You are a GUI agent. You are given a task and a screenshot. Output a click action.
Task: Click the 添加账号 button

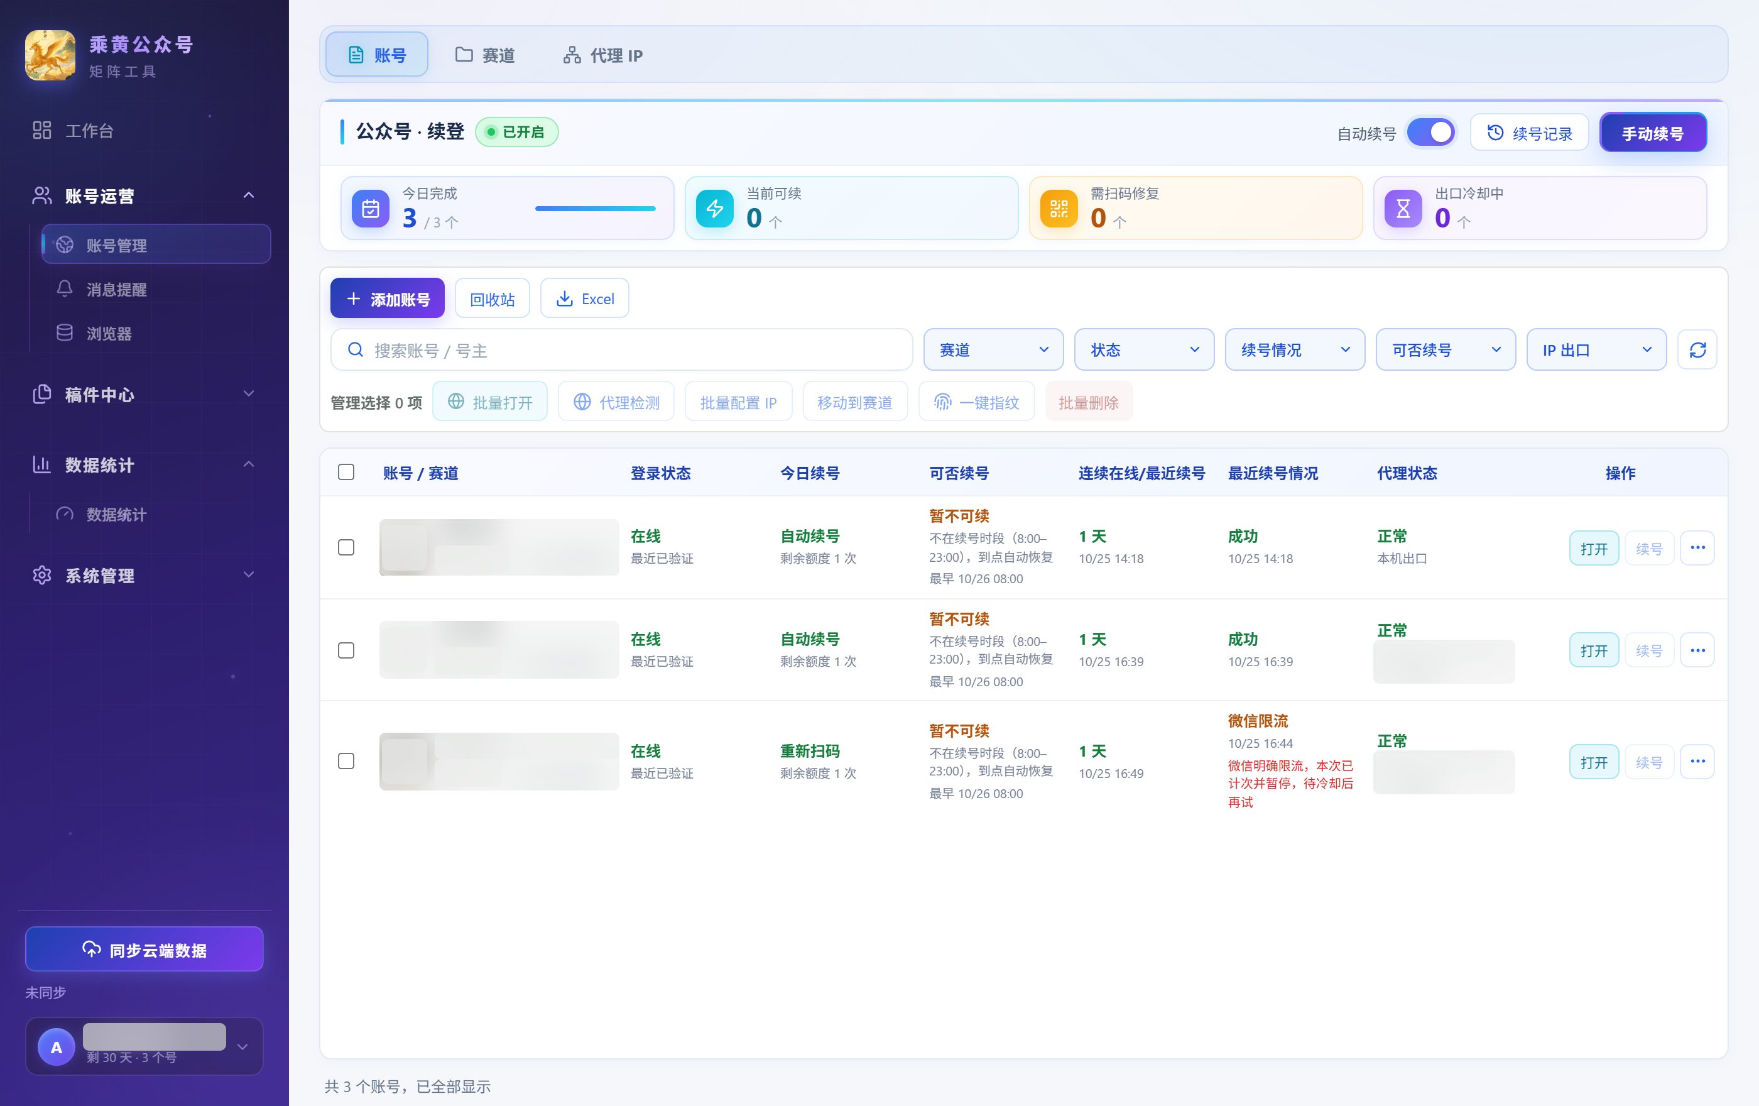387,298
